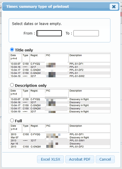The width and height of the screenshot is (122, 169).
Task: Click 'From :' label
Action: (29, 33)
